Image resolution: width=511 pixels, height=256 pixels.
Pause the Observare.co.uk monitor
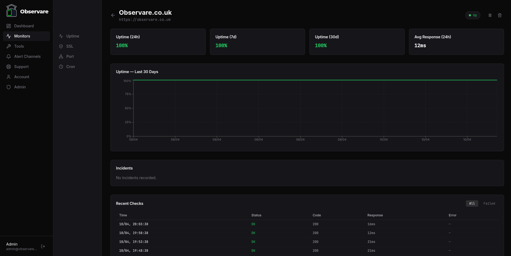[x=490, y=15]
